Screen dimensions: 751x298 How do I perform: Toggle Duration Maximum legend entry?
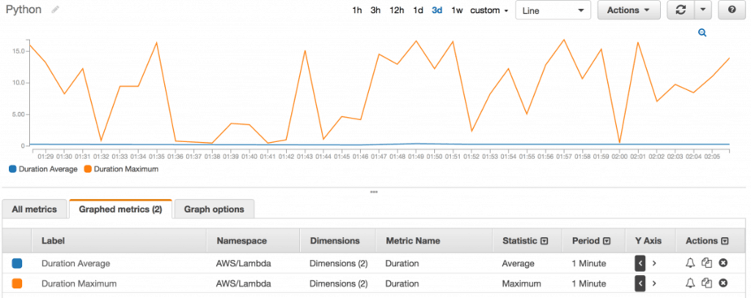[121, 169]
